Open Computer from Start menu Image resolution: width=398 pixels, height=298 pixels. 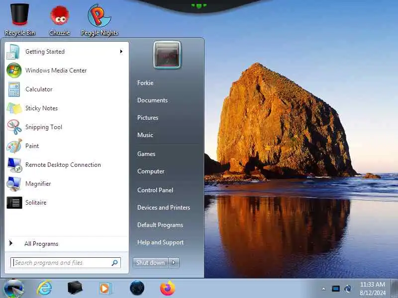coord(151,171)
